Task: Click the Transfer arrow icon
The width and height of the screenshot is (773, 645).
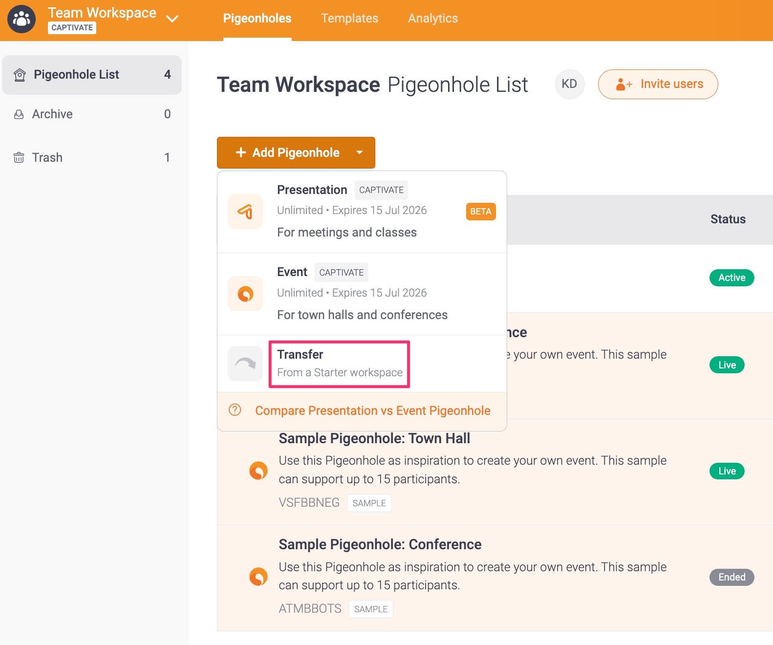Action: [245, 363]
